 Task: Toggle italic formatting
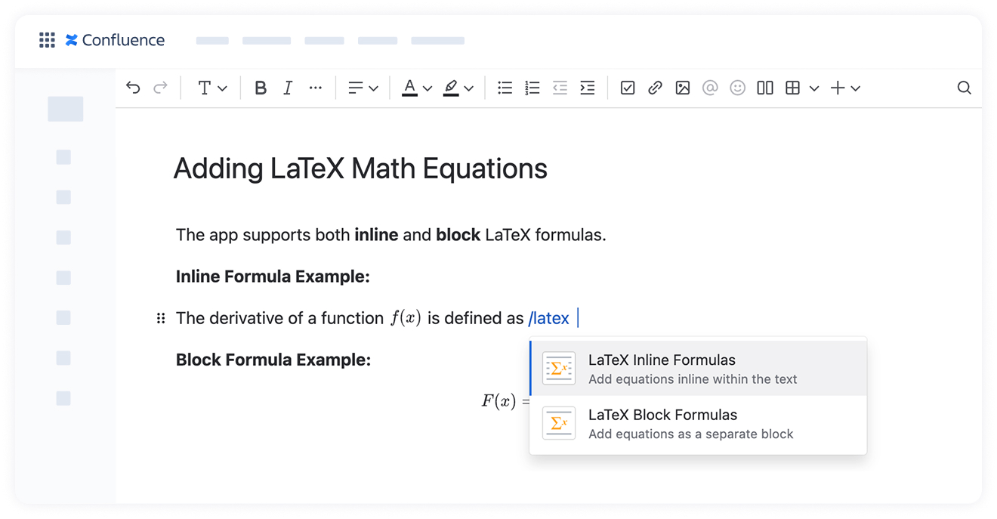click(x=288, y=88)
